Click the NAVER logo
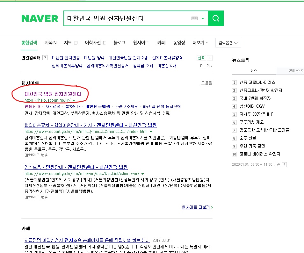Viewport: 304px width, 253px height. pyautogui.click(x=40, y=18)
